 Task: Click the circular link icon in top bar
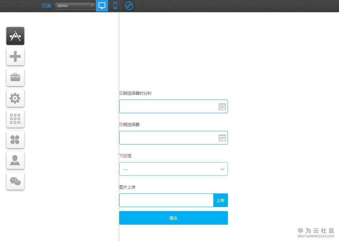click(x=129, y=6)
